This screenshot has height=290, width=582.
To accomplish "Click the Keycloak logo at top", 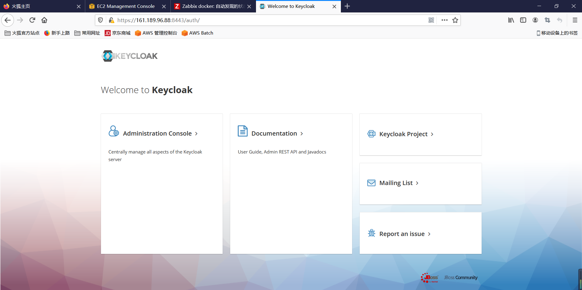I will (x=130, y=56).
